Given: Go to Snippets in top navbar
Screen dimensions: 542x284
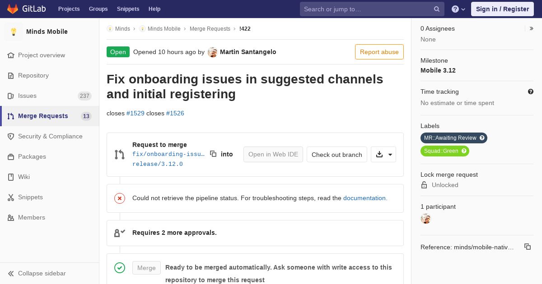Looking at the screenshot, I should (128, 9).
